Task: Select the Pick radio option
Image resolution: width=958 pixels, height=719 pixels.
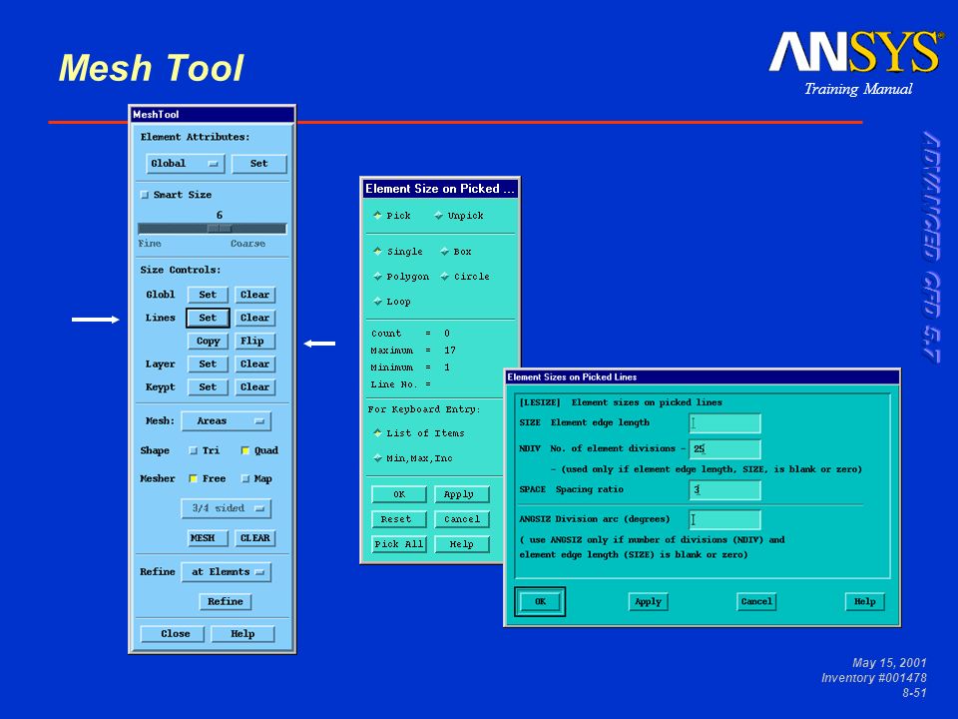Action: click(377, 216)
